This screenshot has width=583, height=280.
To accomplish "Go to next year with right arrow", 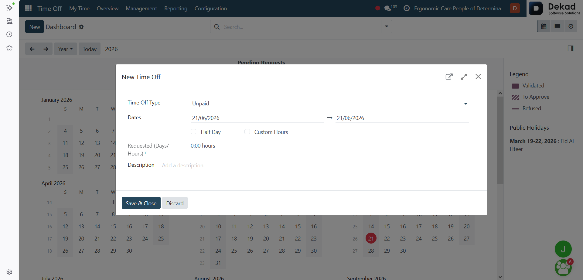I will (46, 49).
